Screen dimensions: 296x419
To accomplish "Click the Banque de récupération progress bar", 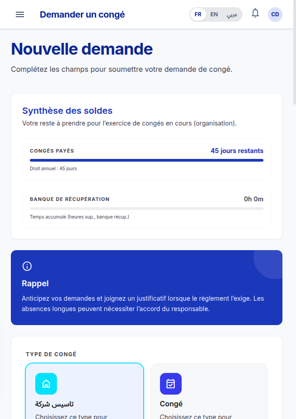I will 146,209.
